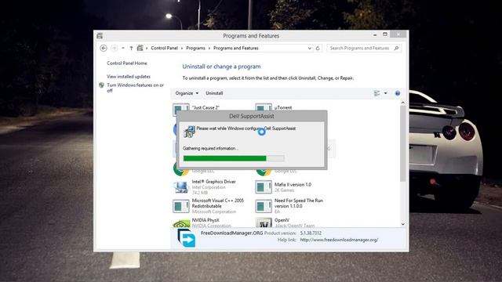Viewport: 502px width, 282px height.
Task: Click the Up one level arrow
Action: coord(131,49)
